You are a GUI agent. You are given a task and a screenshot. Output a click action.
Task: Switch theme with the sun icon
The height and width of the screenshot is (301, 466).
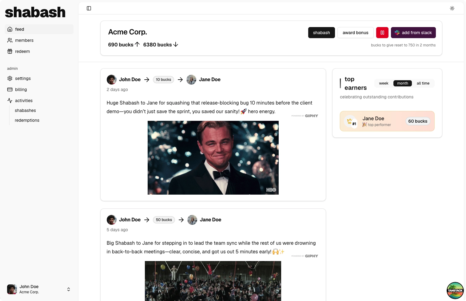[x=452, y=8]
